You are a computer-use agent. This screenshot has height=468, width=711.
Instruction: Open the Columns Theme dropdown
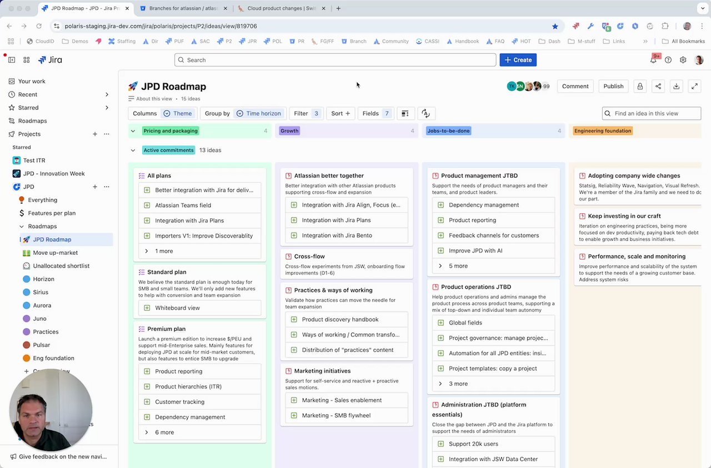[x=162, y=113]
